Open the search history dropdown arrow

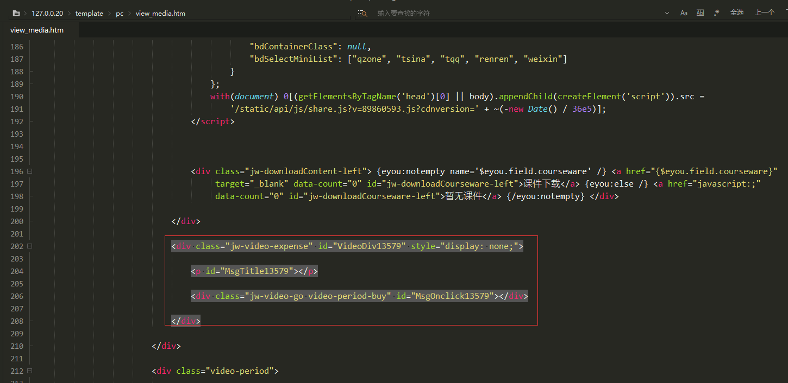(667, 13)
